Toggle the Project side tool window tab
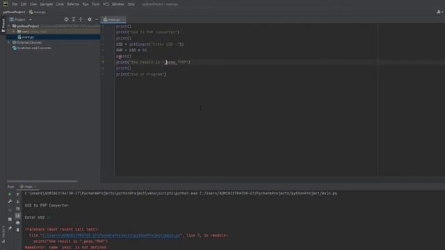This screenshot has width=445, height=250. (3, 26)
